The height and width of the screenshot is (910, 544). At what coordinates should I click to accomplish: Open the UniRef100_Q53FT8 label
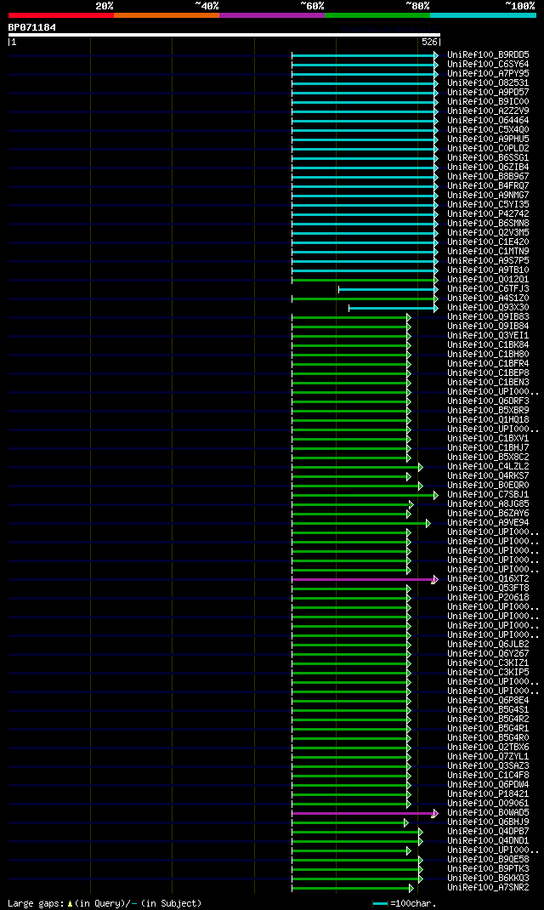tap(488, 588)
